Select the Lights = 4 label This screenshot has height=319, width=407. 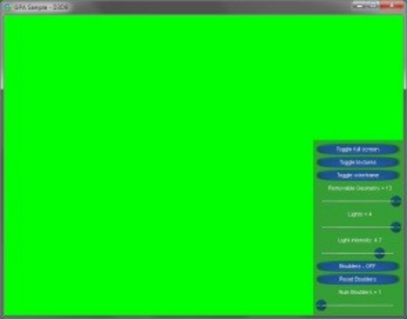[x=360, y=214]
